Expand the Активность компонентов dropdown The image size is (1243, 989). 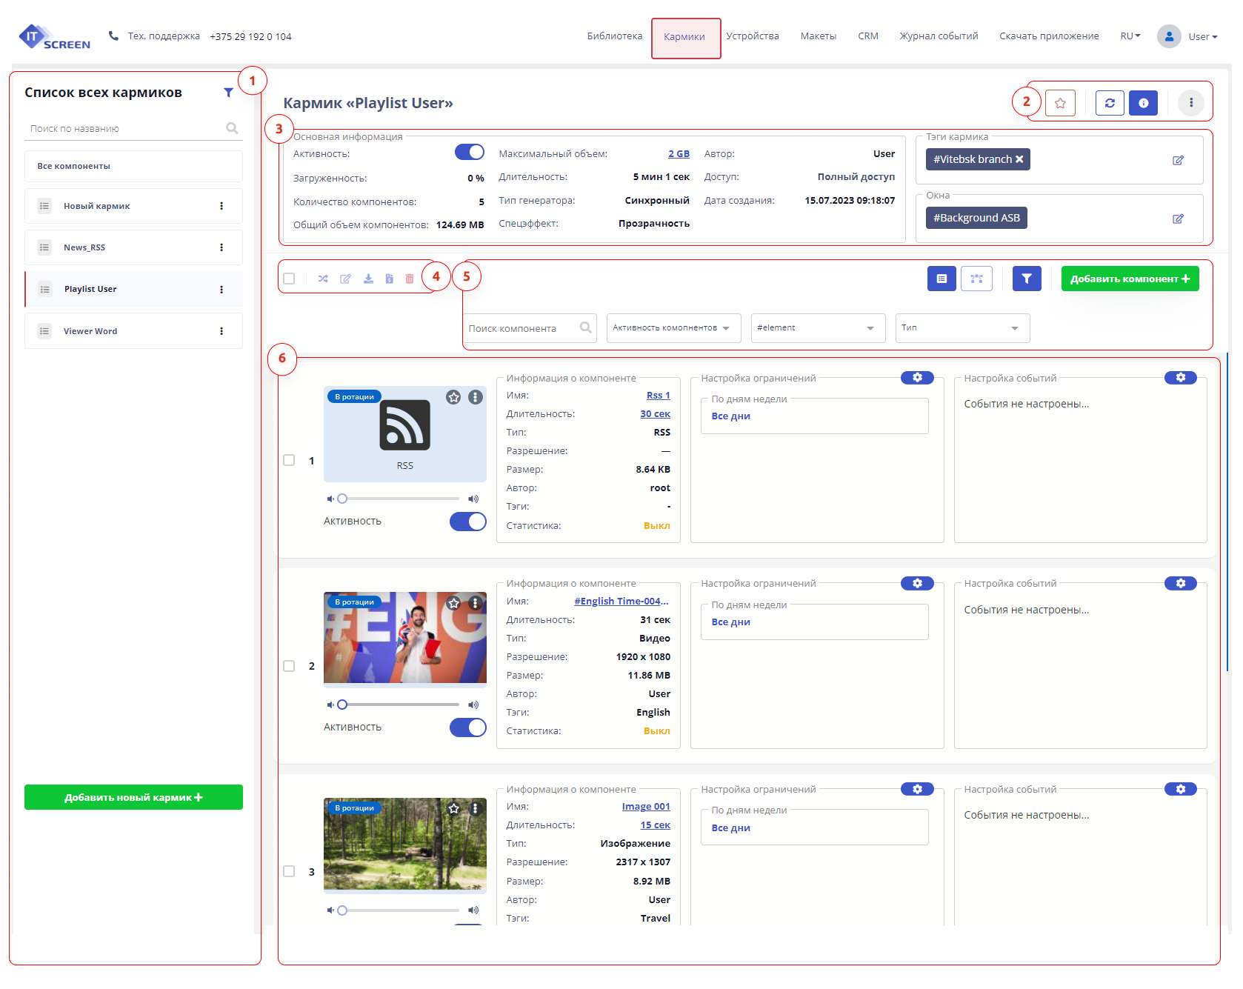673,328
